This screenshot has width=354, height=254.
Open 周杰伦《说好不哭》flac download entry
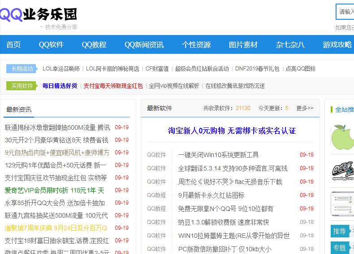(x=230, y=182)
